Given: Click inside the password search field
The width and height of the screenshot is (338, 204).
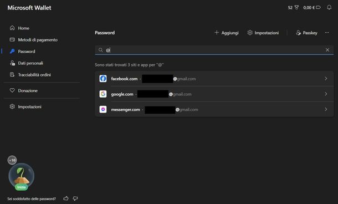Looking at the screenshot, I should click(214, 50).
